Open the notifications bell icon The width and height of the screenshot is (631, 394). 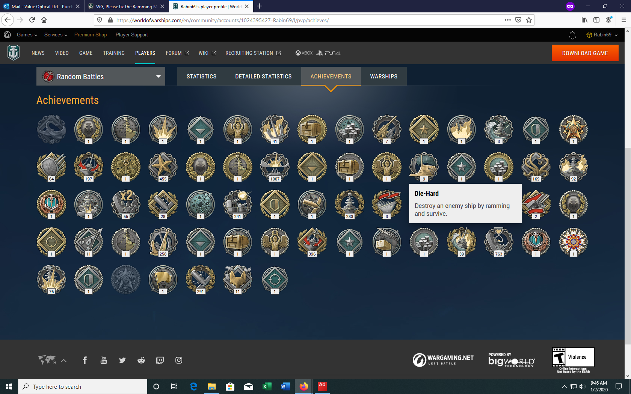(x=572, y=35)
